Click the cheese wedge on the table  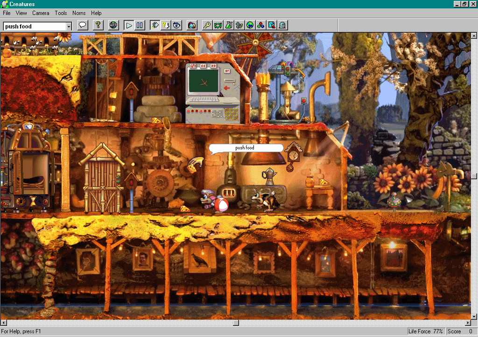pos(323,182)
